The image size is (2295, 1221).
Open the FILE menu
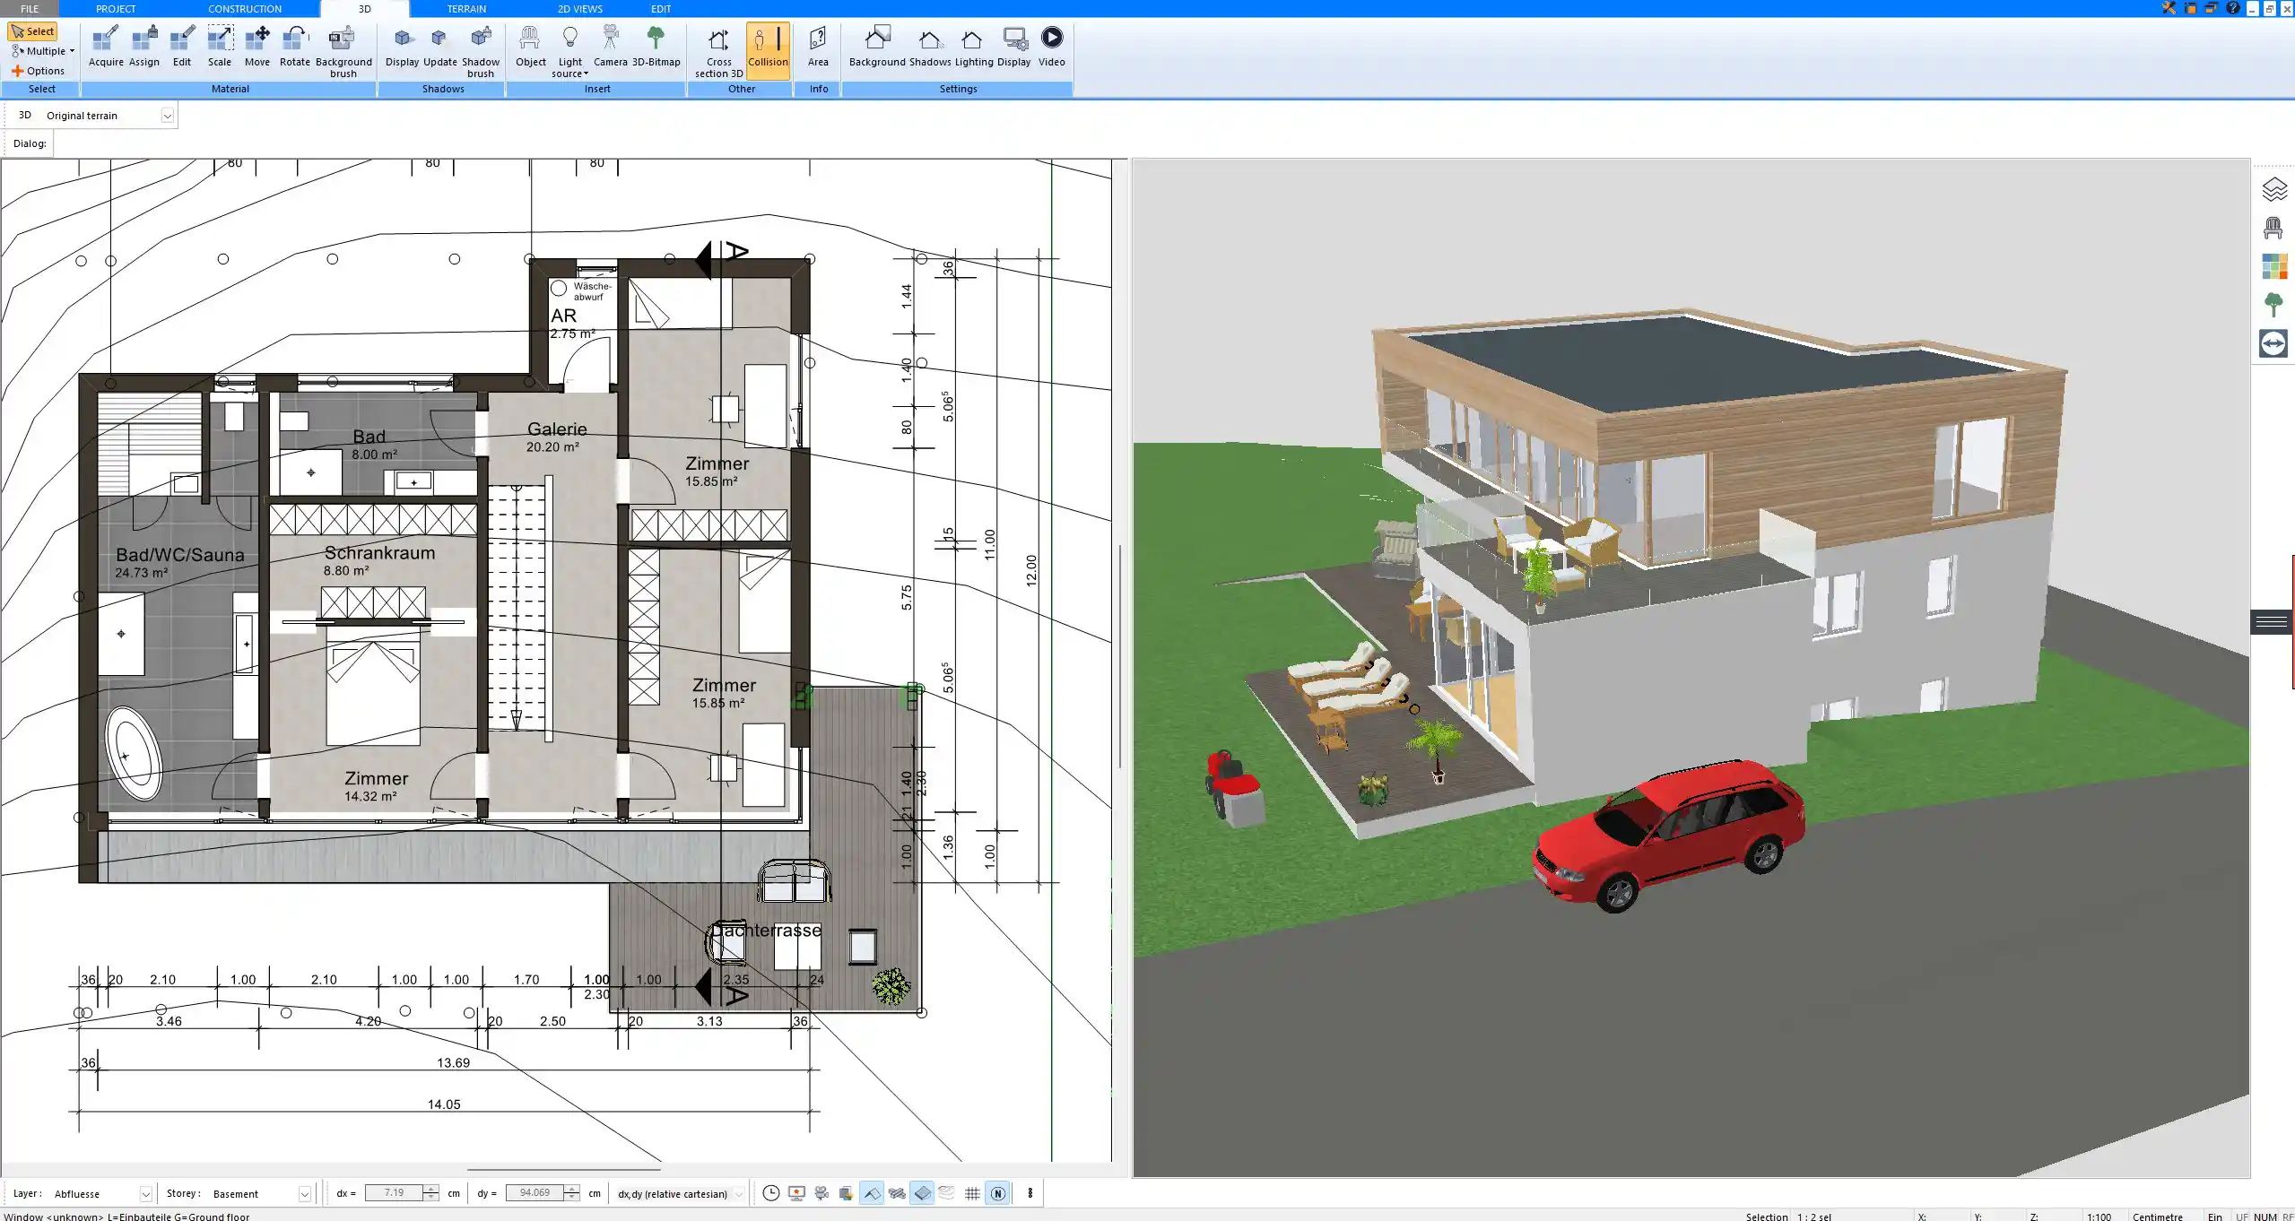click(30, 8)
